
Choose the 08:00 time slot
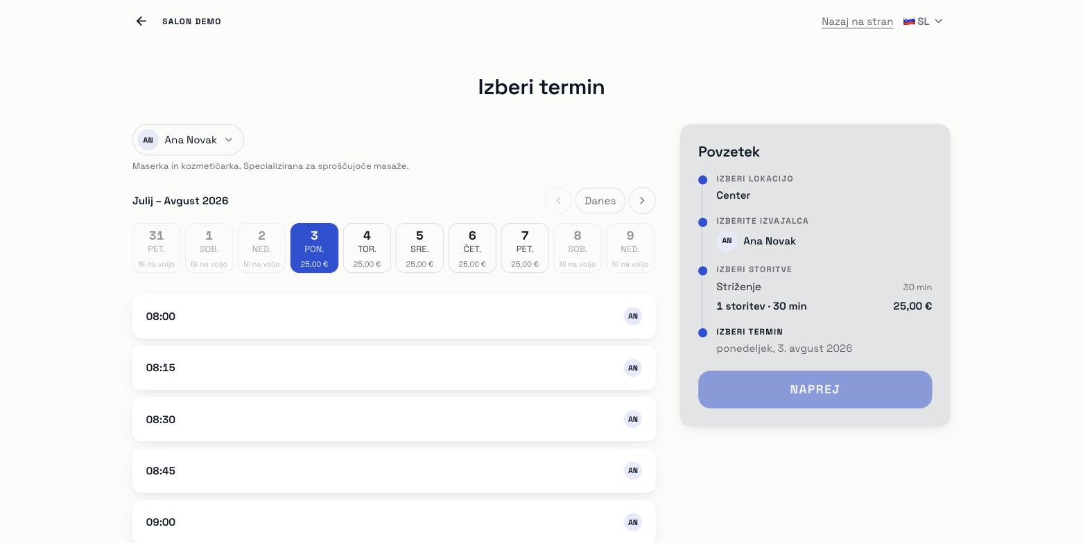point(394,317)
